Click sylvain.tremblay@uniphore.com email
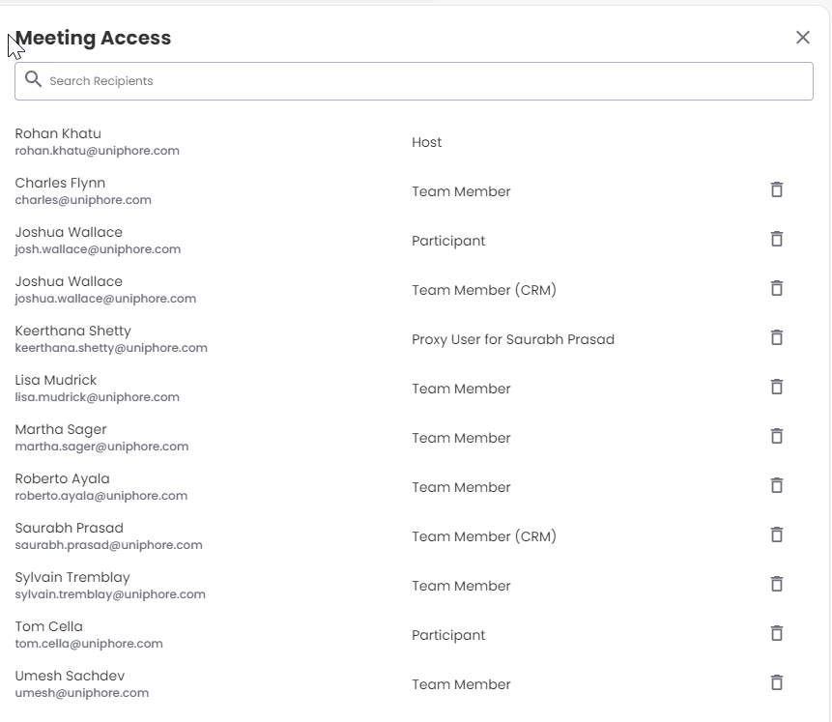The height and width of the screenshot is (722, 832). (x=110, y=594)
